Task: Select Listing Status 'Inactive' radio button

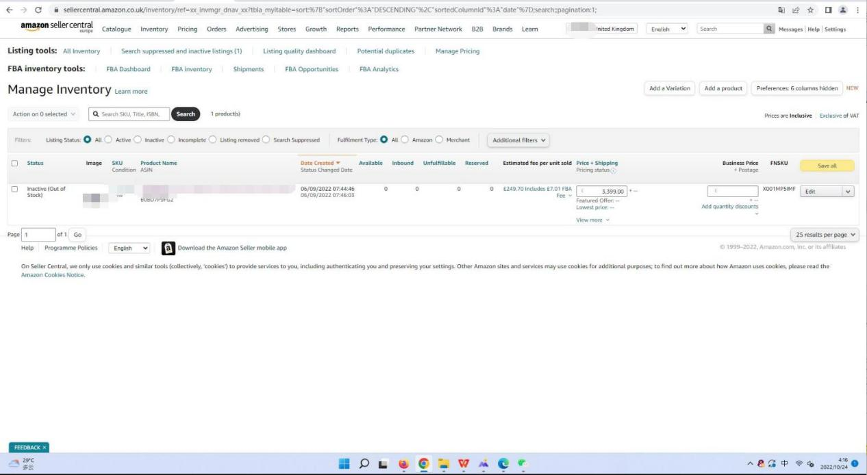Action: click(x=138, y=140)
